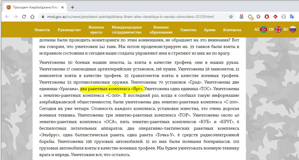
Task: Click the text единицы «Урагана»
Action: tap(59, 89)
